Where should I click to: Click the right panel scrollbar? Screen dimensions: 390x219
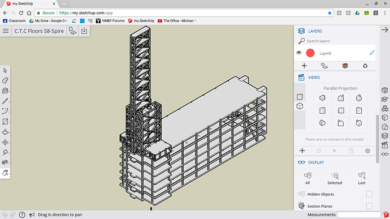coord(378,139)
